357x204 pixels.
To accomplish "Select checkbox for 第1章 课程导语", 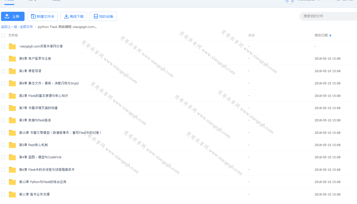I will (3, 71).
